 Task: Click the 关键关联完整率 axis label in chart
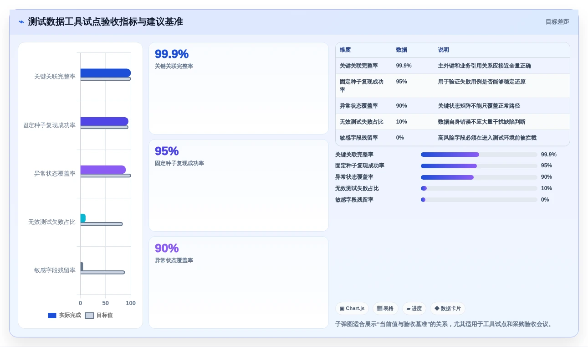coord(55,77)
